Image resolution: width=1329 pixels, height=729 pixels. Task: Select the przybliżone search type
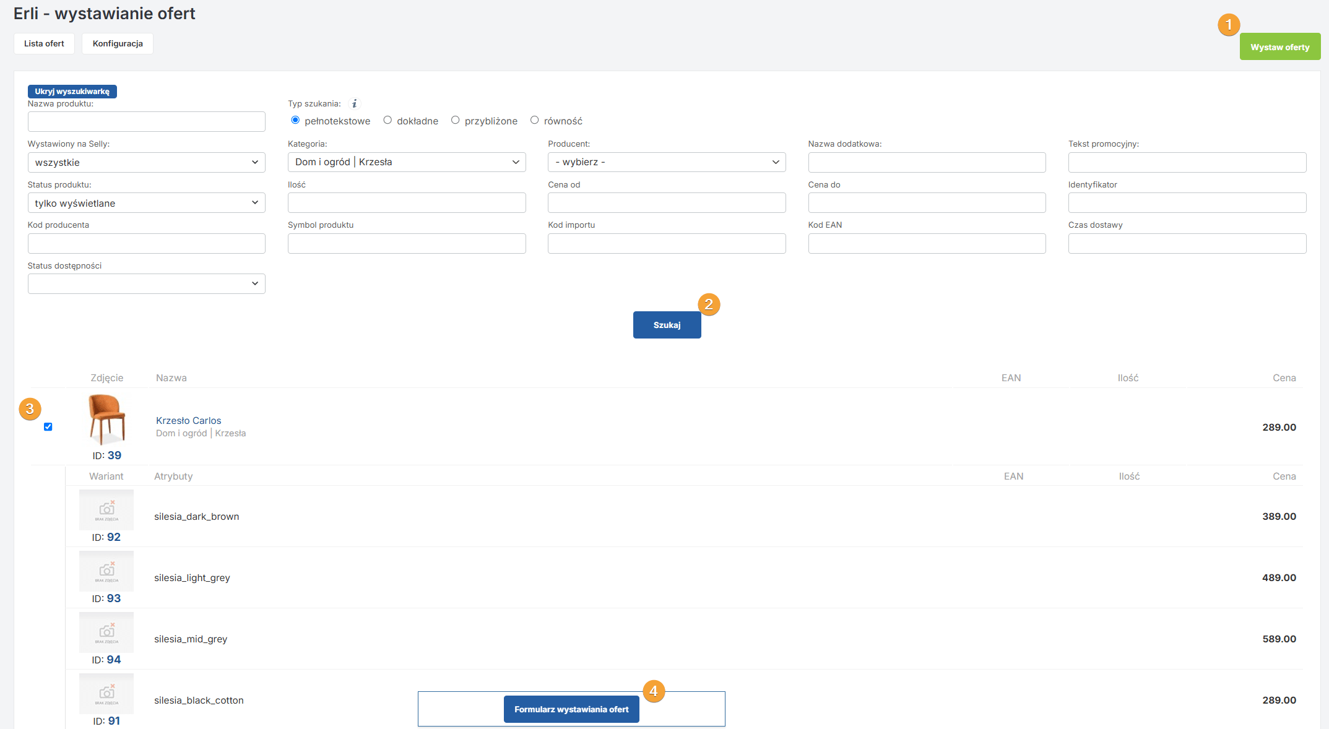(x=456, y=120)
